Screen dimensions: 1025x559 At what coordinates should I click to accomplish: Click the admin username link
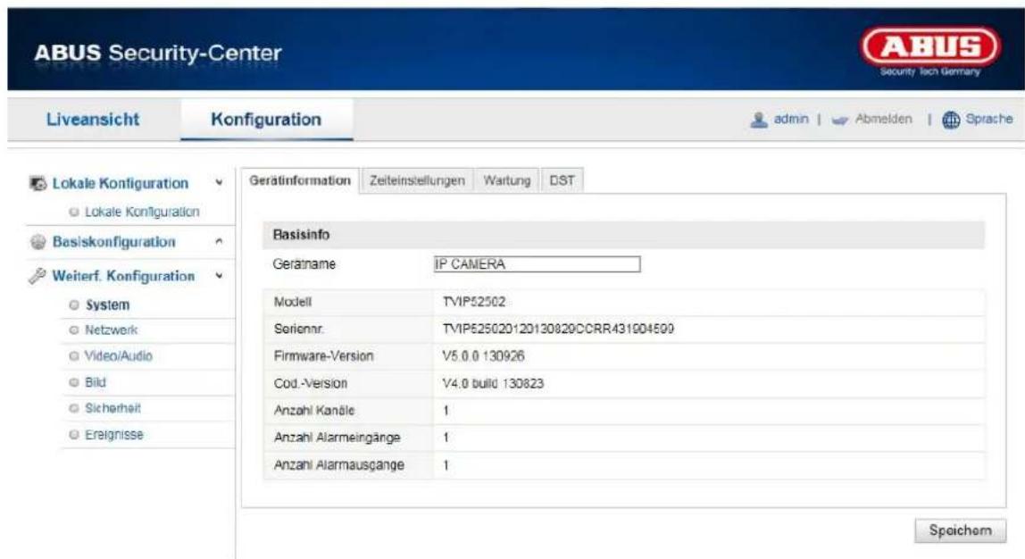coord(791,119)
